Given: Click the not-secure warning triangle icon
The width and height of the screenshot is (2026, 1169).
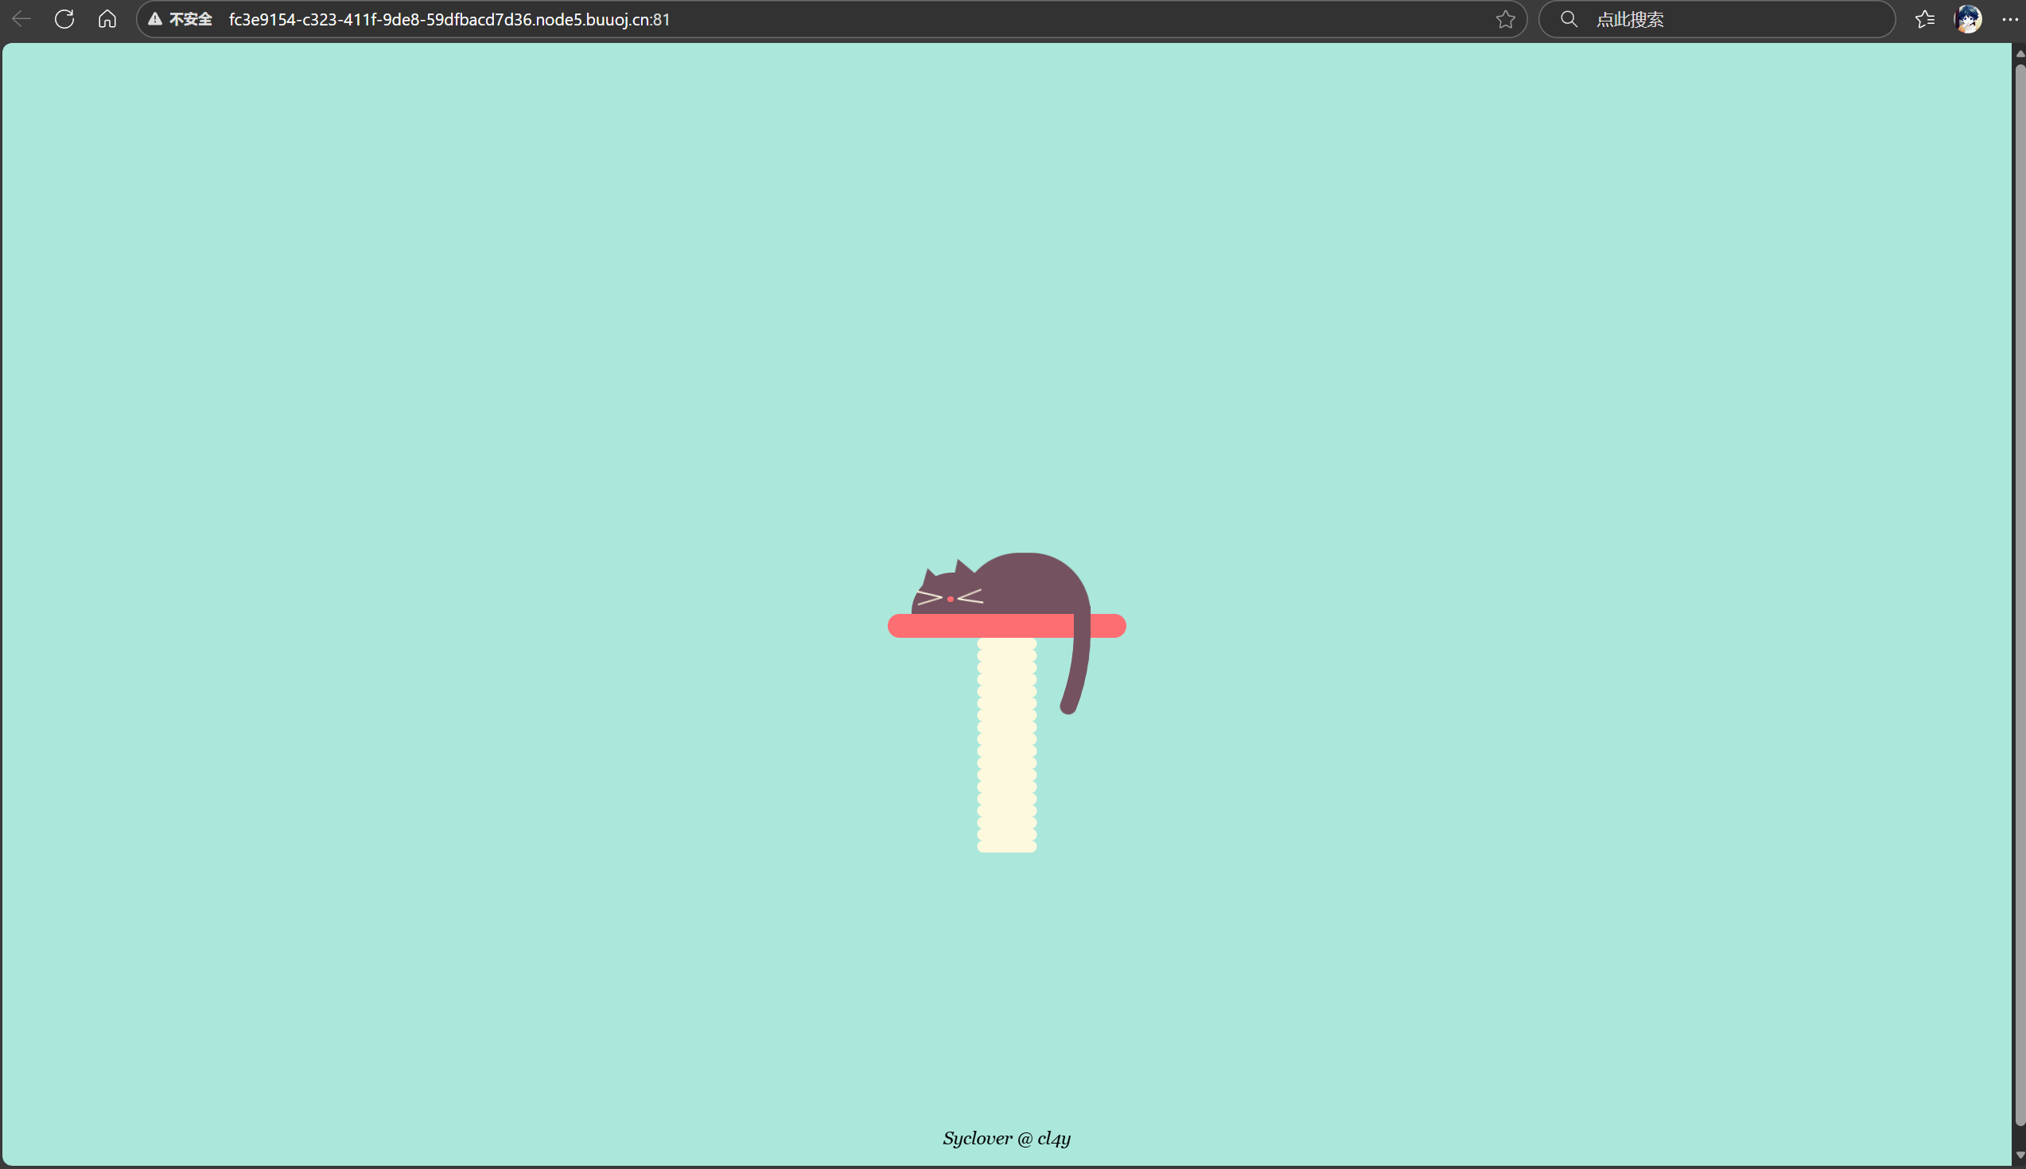Looking at the screenshot, I should 155,19.
